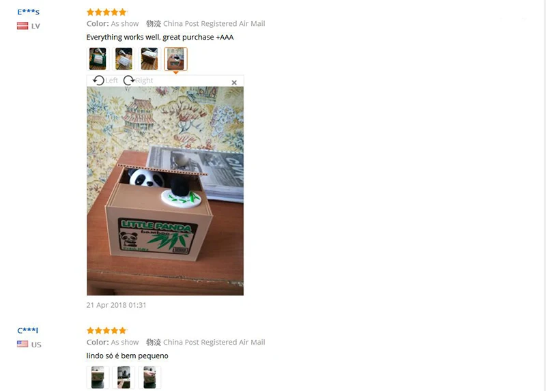Select the highlighted fourth panda box thumbnail
This screenshot has height=391, width=546.
tap(175, 59)
